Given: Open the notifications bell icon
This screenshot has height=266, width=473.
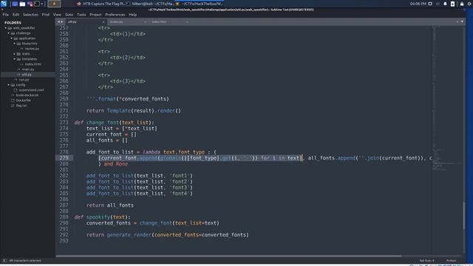Looking at the screenshot, I should [x=445, y=4].
